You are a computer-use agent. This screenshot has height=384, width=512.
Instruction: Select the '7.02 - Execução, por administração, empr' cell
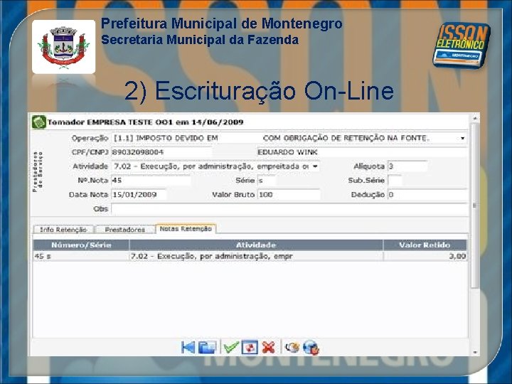(256, 256)
